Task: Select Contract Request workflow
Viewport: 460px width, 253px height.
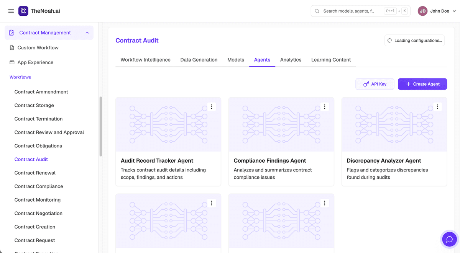Action: pos(35,240)
